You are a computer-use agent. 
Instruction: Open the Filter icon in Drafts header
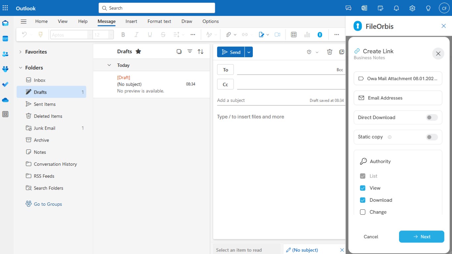click(190, 52)
